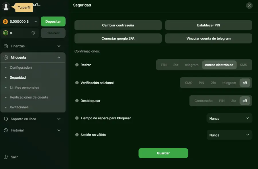Screen dimensions: 258x169
Task: Expand the Finanzas section chevron
Action: click(x=59, y=46)
